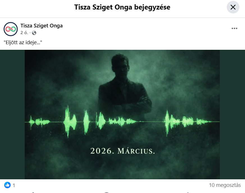Open the post image with the silhouetted man

point(122,114)
